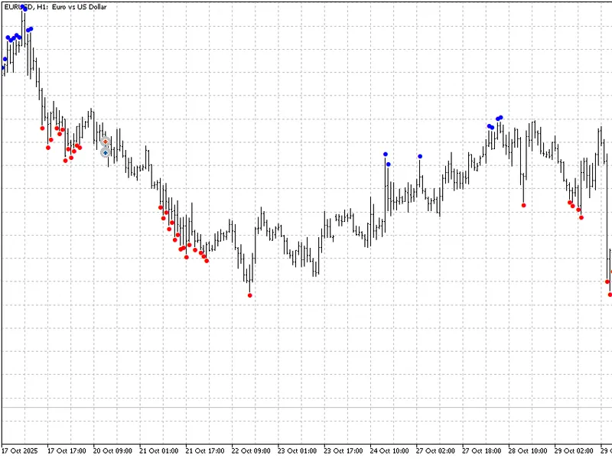This screenshot has width=612, height=459.
Task: Click the '20 Oct 09:00' time axis label
Action: 112,451
